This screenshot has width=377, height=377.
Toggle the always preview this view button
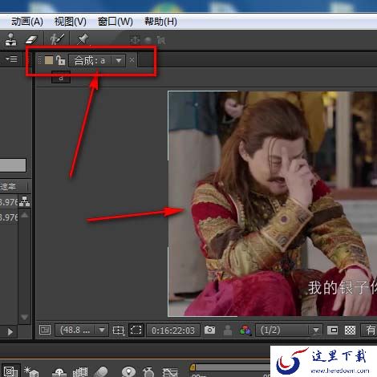(x=45, y=330)
